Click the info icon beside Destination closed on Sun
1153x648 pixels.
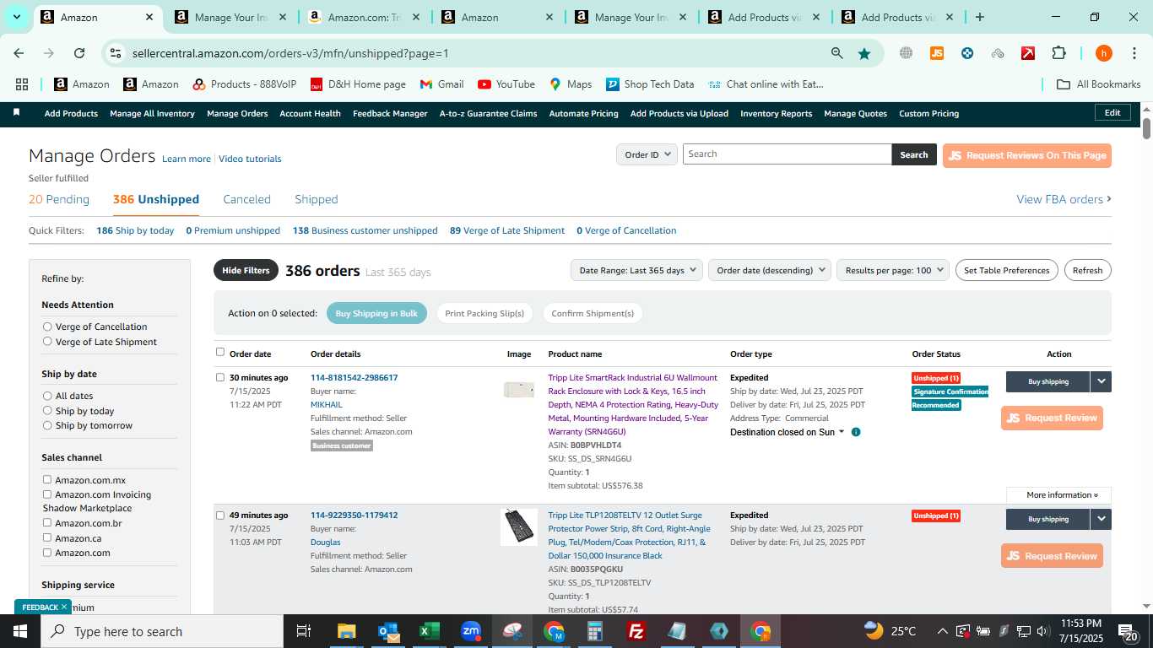tap(856, 432)
